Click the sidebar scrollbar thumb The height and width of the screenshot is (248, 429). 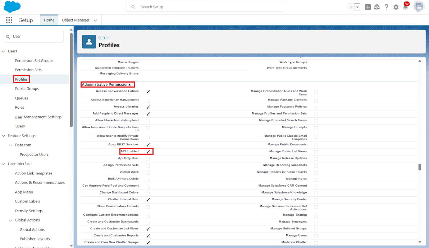tap(72, 80)
